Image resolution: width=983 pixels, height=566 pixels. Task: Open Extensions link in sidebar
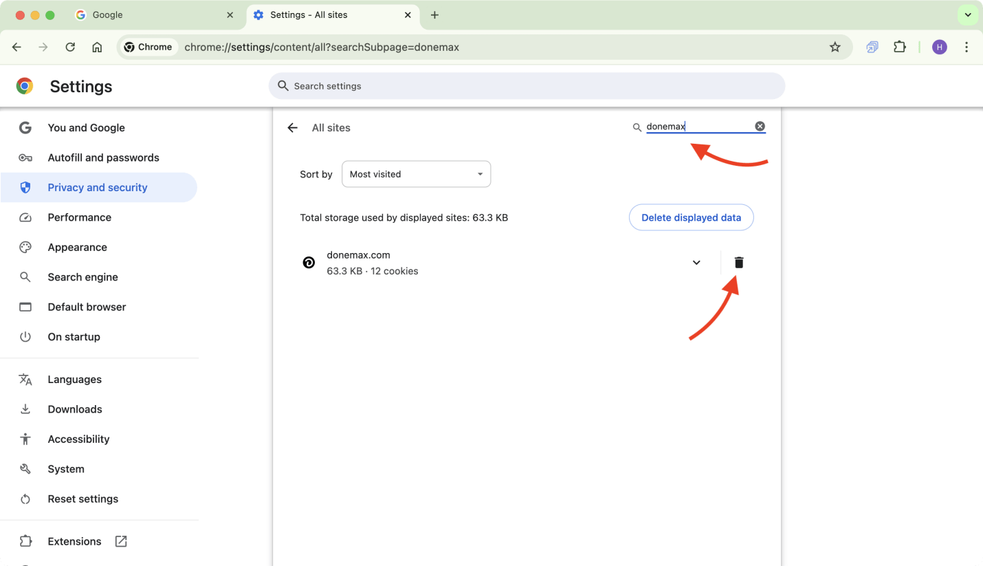74,541
